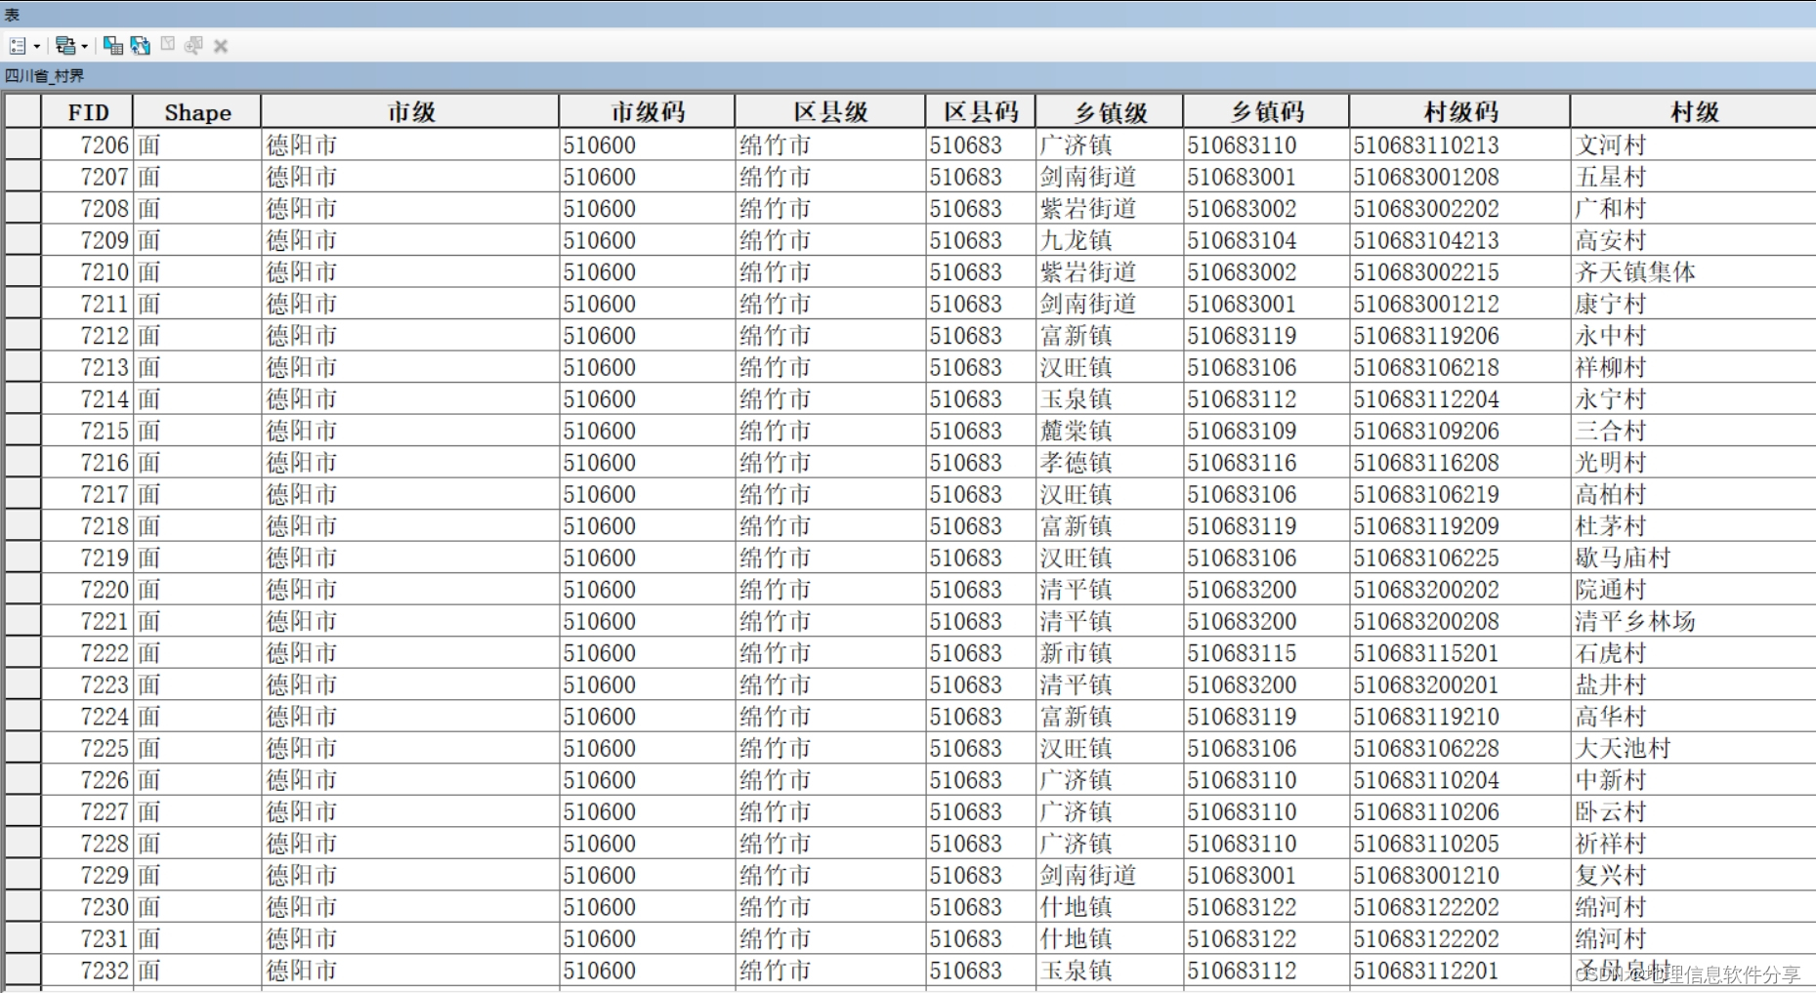
Task: Click the 村级码 column header
Action: (1459, 112)
